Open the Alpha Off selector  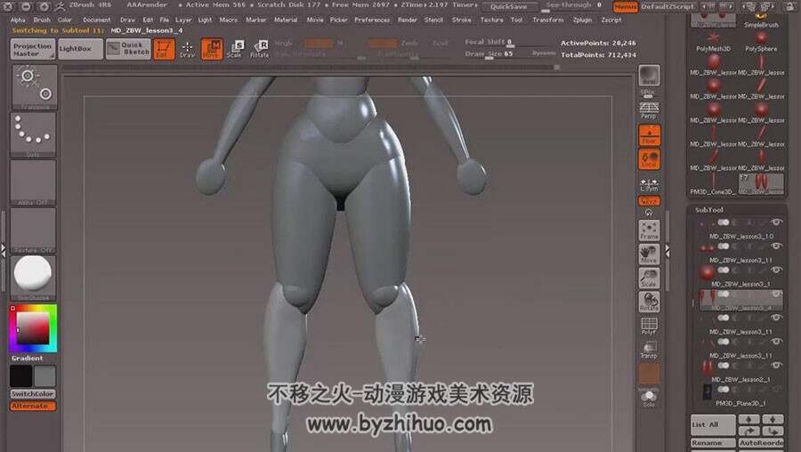point(34,182)
